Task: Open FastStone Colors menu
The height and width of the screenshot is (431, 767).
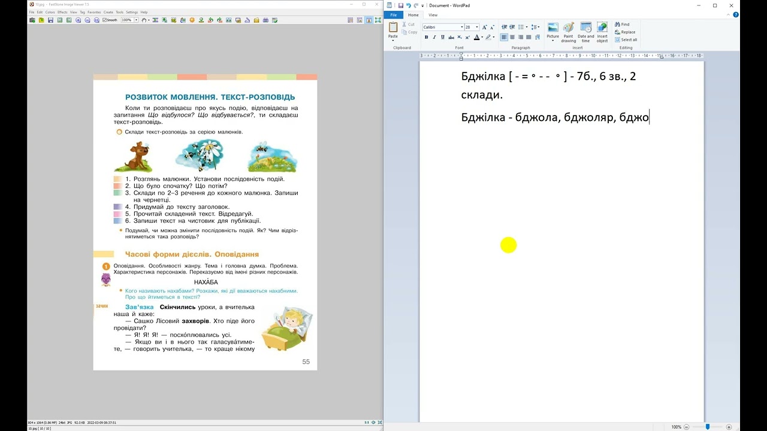Action: [50, 12]
